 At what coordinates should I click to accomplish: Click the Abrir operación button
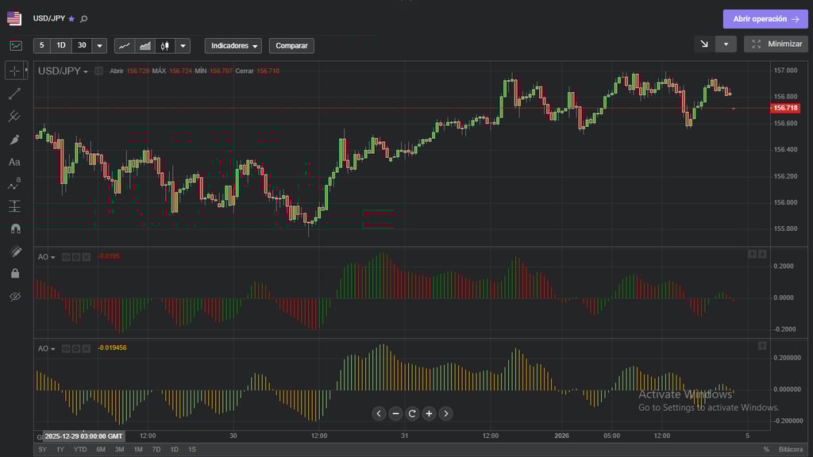click(765, 19)
